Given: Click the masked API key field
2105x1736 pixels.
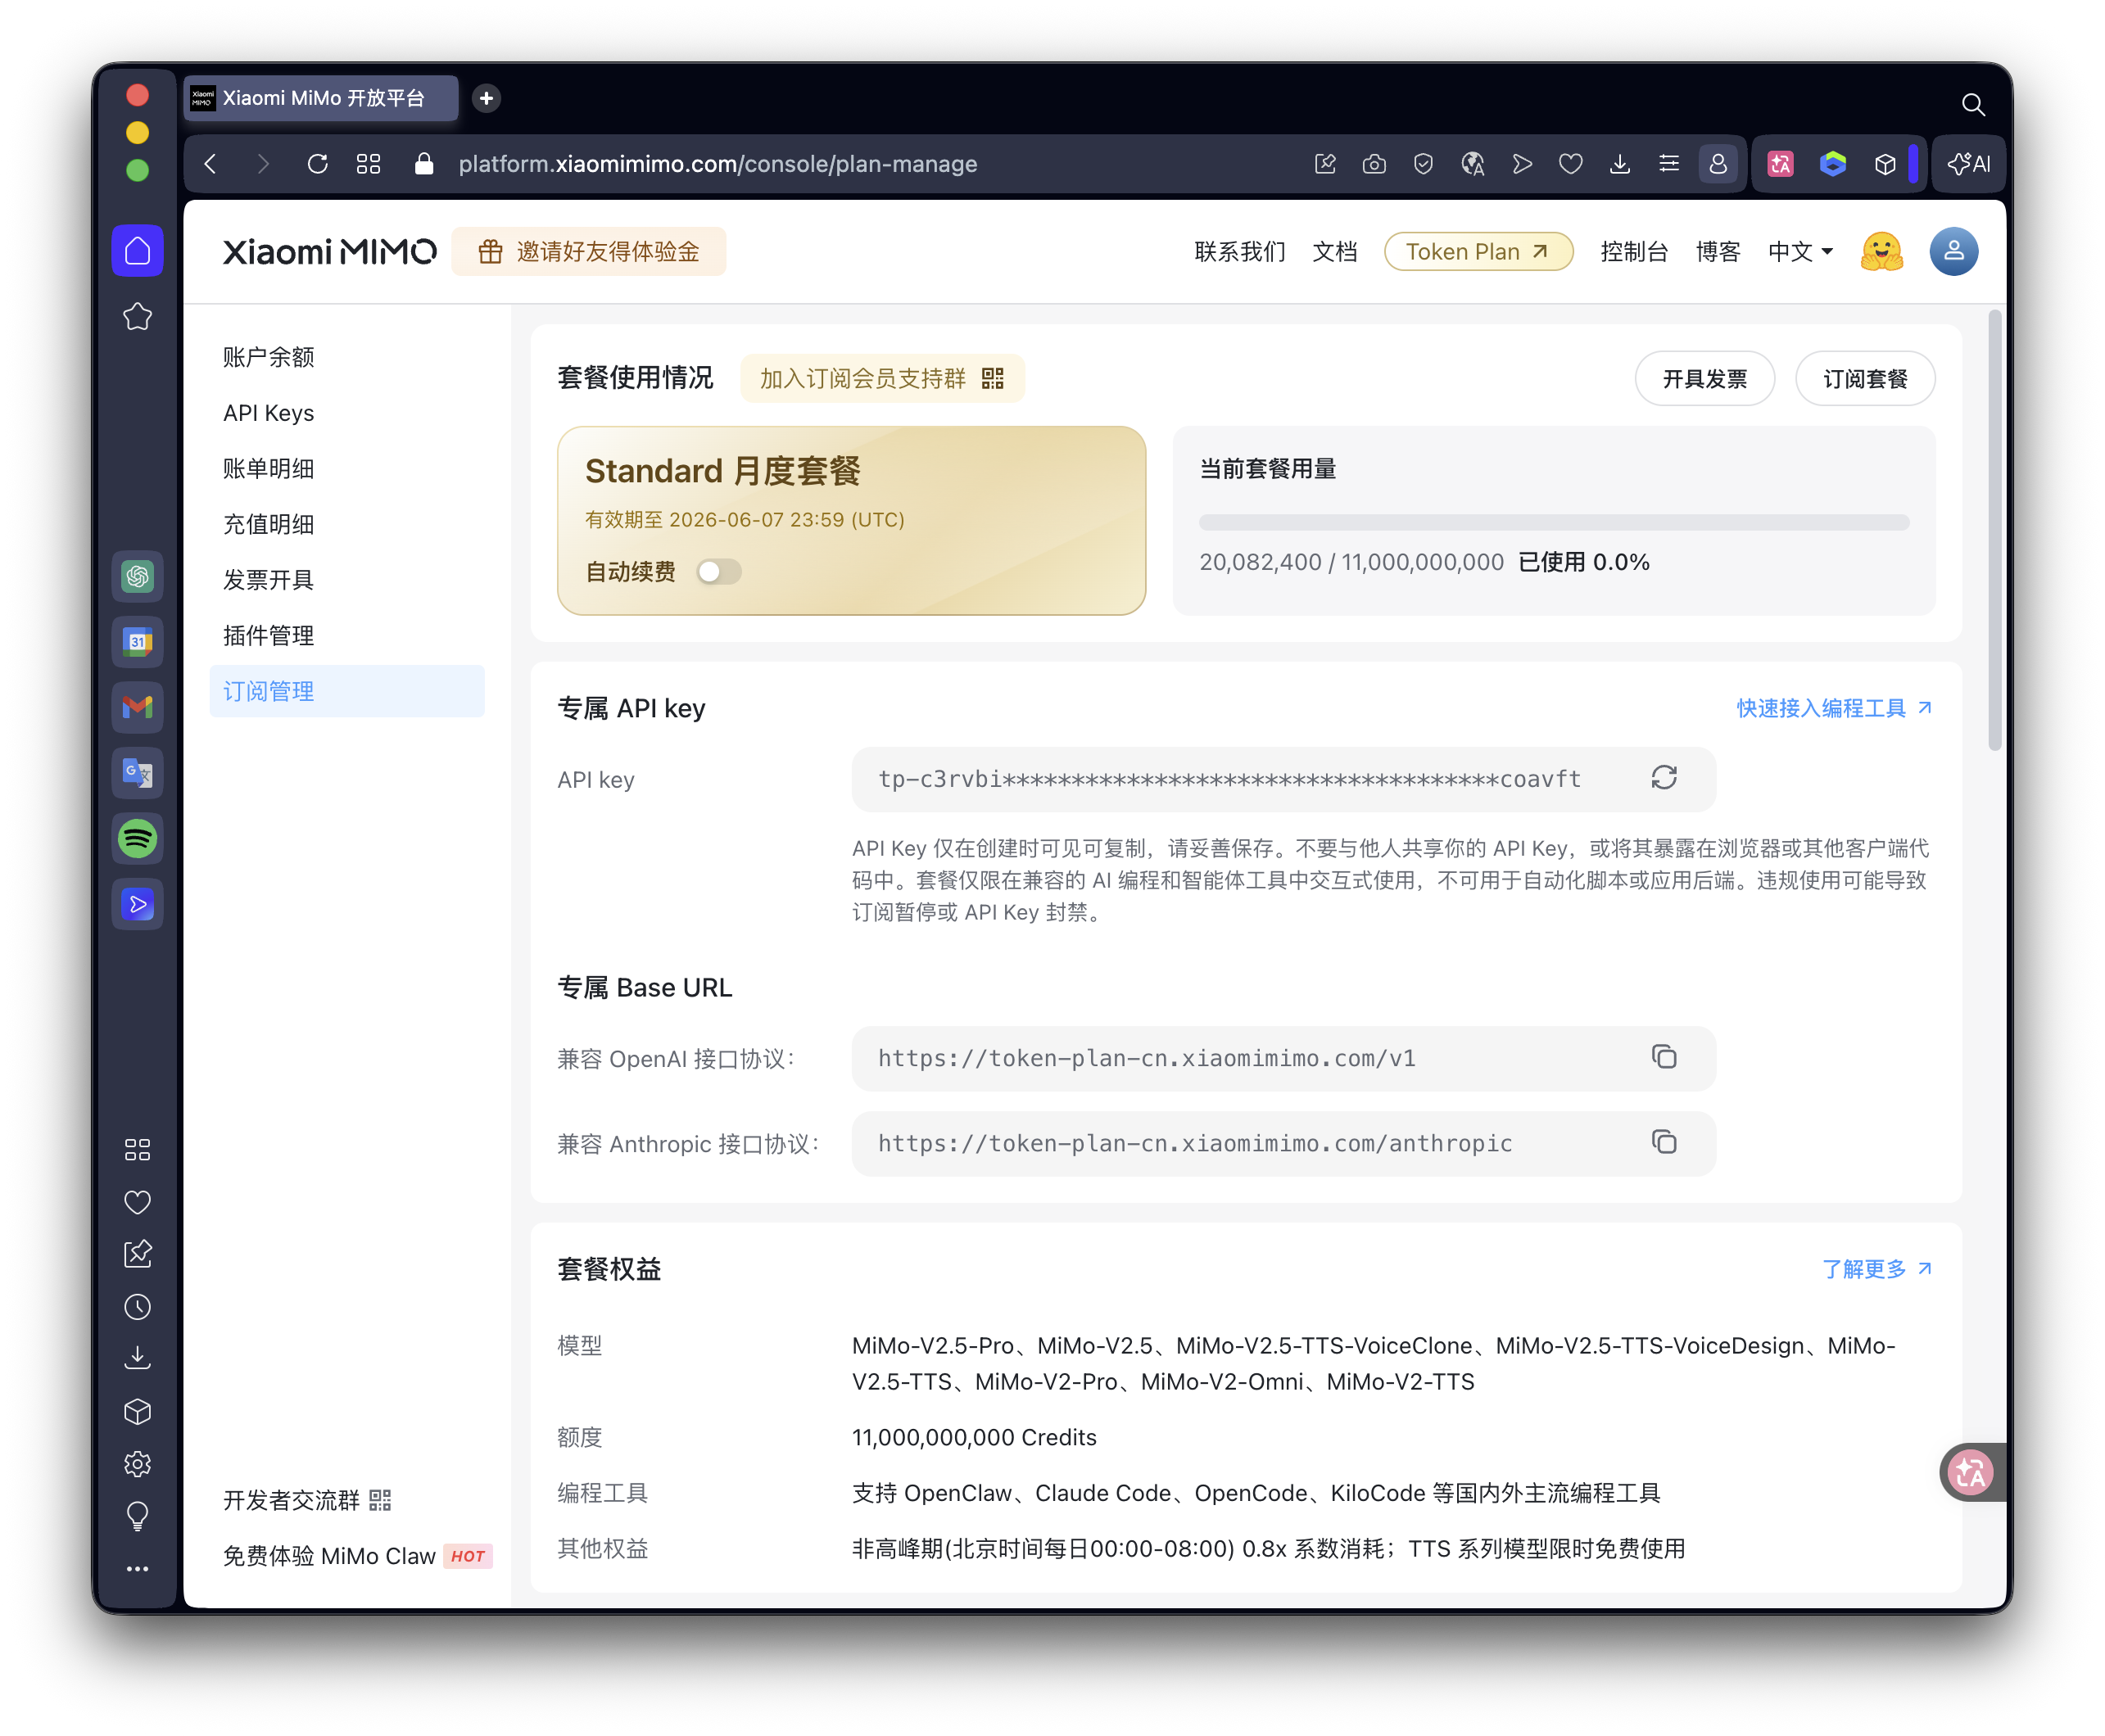Looking at the screenshot, I should coord(1283,779).
